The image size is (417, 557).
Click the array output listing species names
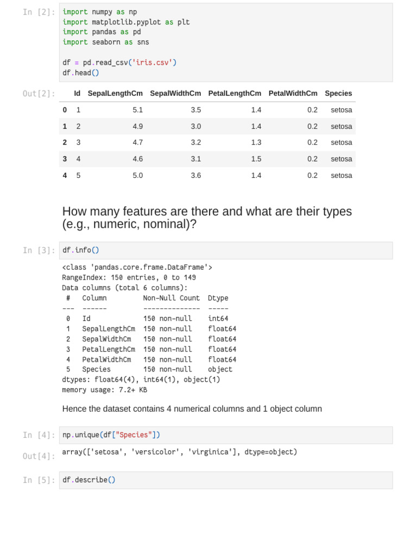click(x=180, y=452)
